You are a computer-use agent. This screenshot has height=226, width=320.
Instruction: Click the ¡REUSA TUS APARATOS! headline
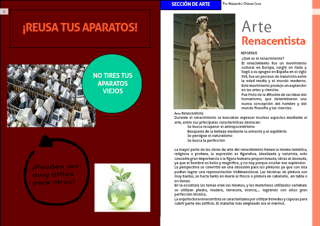80,28
